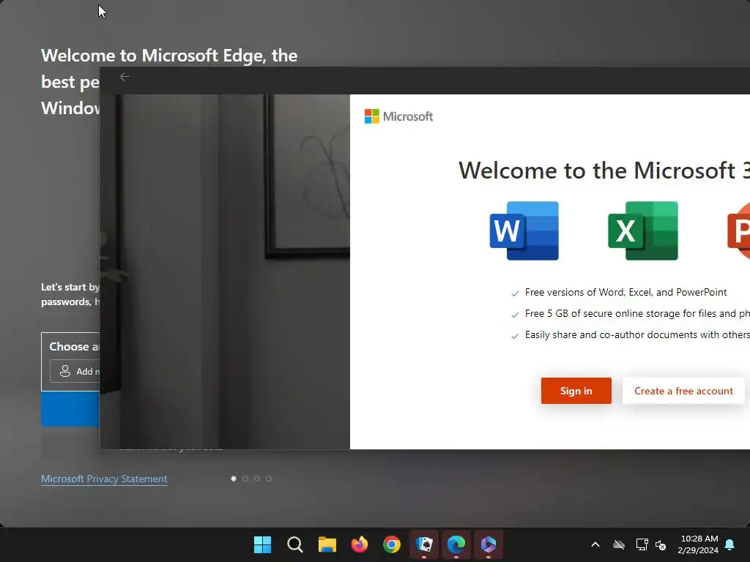The height and width of the screenshot is (562, 750).
Task: Click the back arrow in the overlay window
Action: (125, 76)
